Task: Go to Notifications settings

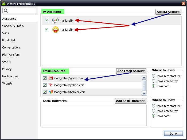Action: [x=10, y=76]
